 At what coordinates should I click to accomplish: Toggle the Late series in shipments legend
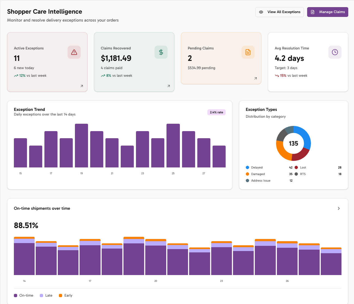click(x=45, y=295)
